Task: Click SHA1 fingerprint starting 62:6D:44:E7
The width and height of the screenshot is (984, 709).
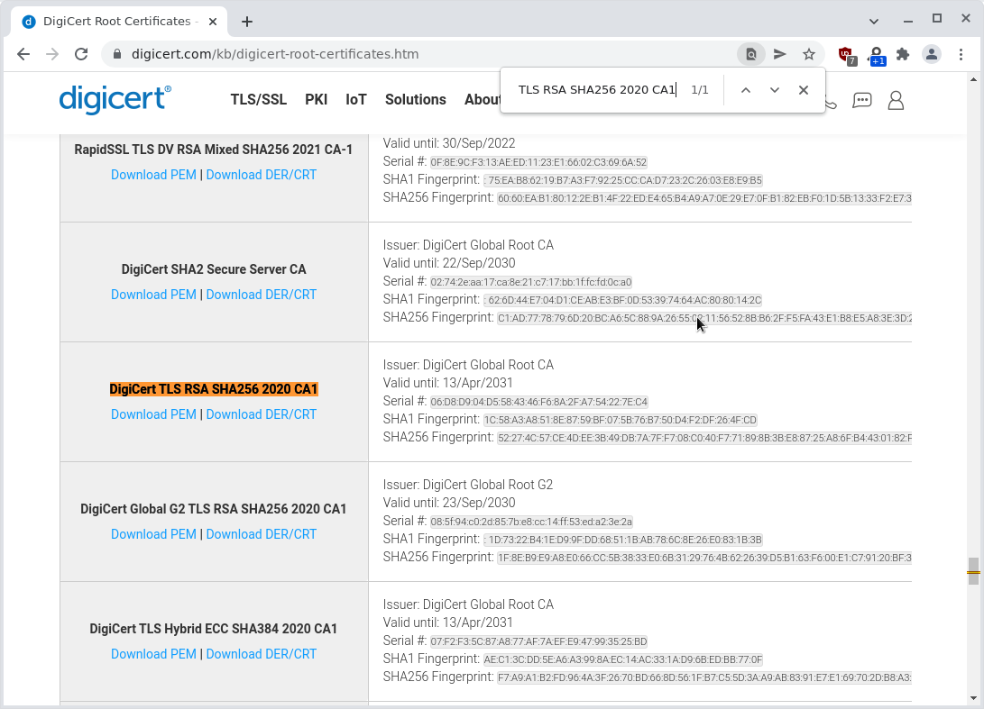Action: tap(622, 300)
